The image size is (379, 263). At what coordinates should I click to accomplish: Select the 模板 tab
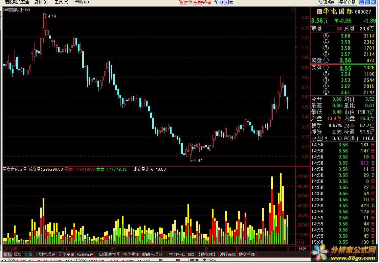pos(18,255)
